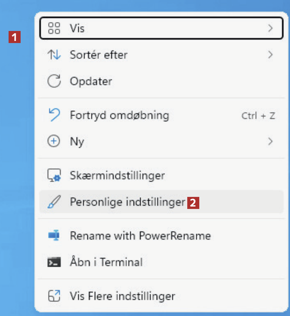Image resolution: width=290 pixels, height=316 pixels.
Task: Click the Opdater refresh icon
Action: pyautogui.click(x=54, y=82)
